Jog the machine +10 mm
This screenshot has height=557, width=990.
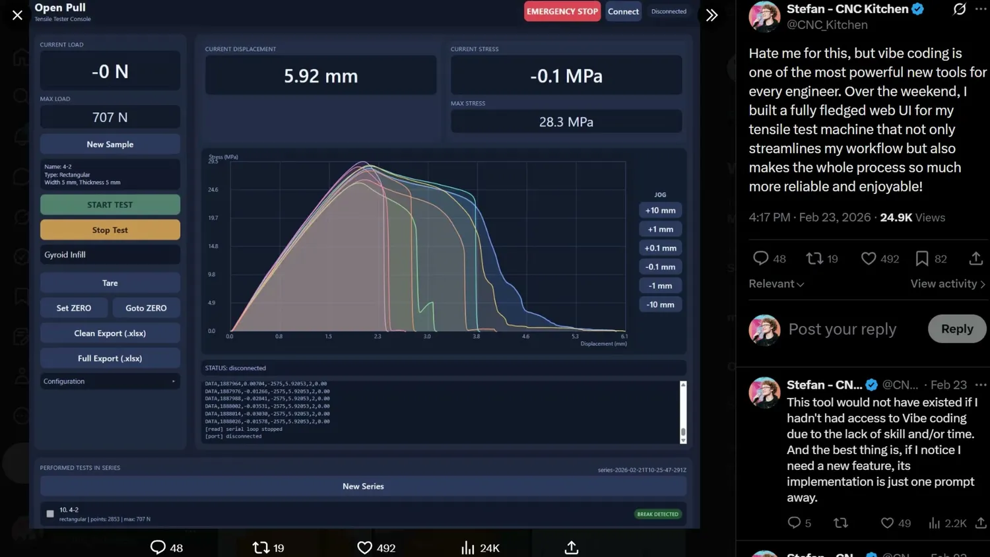661,211
